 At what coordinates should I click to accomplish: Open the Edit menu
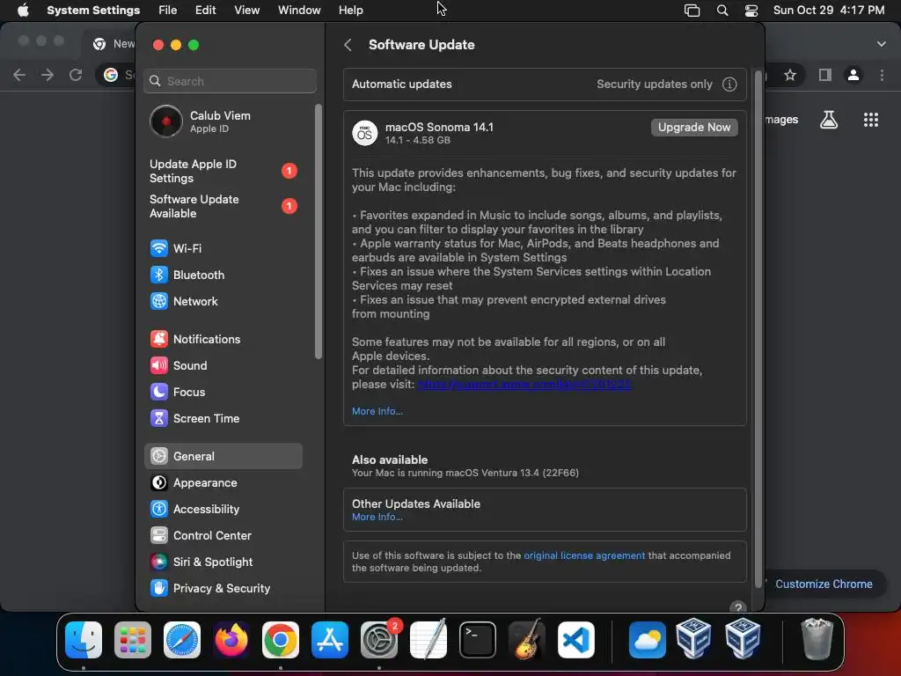(205, 11)
